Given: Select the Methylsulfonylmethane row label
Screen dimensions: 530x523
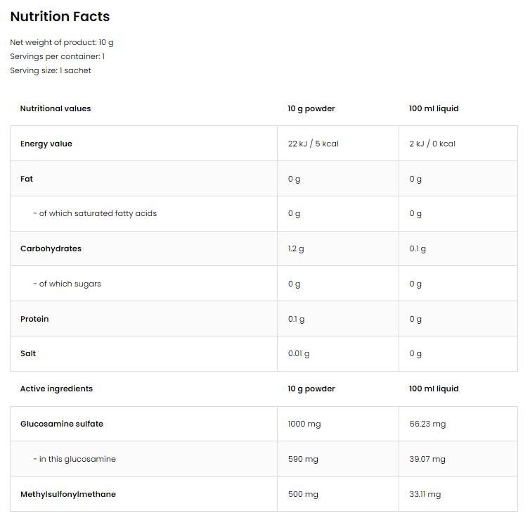Looking at the screenshot, I should click(68, 494).
